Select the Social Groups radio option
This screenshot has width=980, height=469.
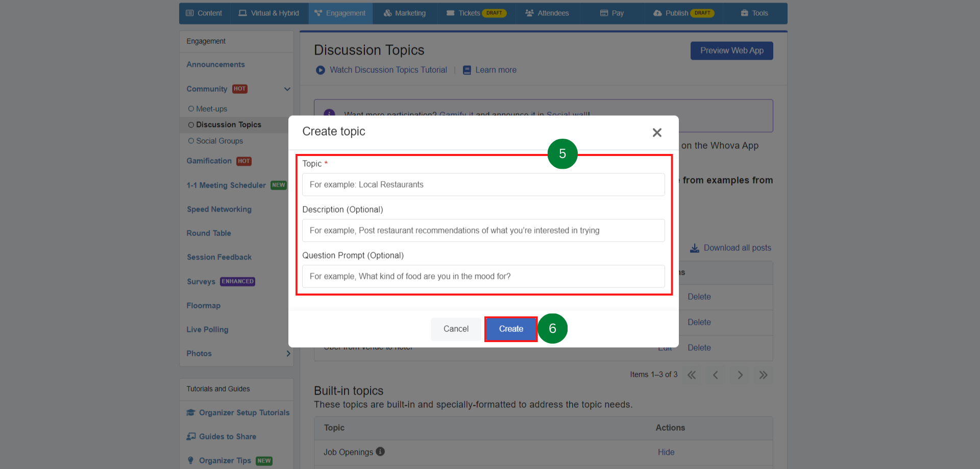(x=191, y=141)
